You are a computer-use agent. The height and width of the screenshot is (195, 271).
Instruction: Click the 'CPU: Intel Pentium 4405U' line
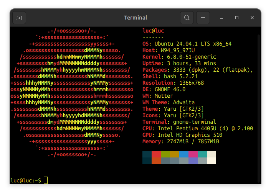(x=198, y=129)
